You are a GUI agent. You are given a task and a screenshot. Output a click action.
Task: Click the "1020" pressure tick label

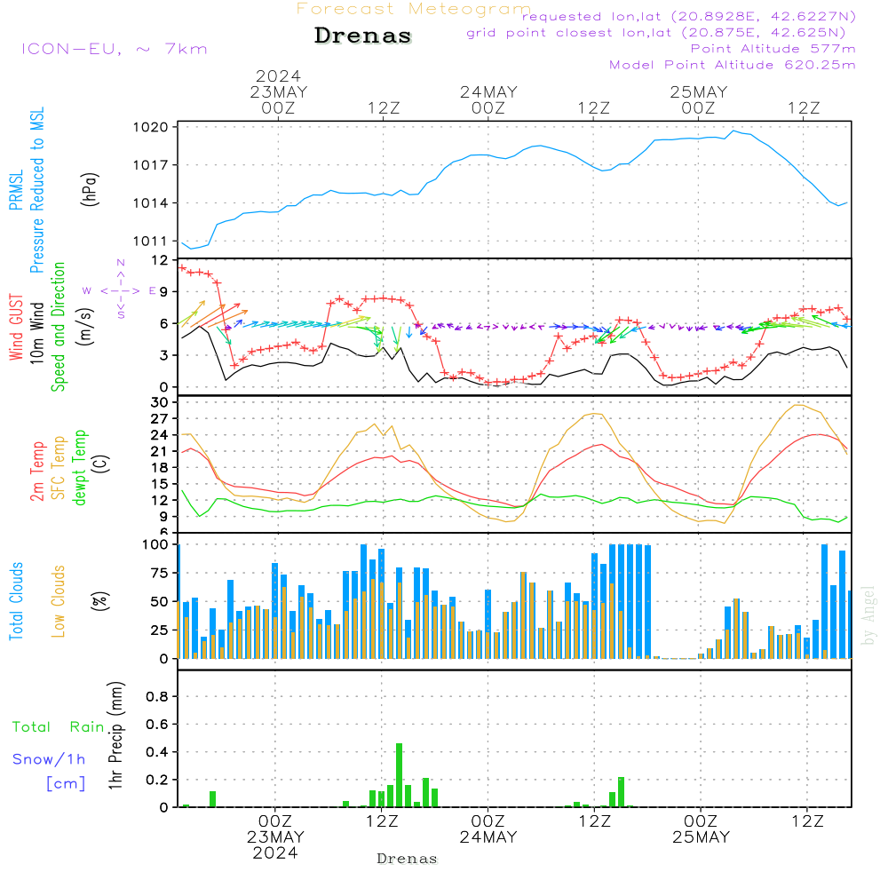(151, 127)
